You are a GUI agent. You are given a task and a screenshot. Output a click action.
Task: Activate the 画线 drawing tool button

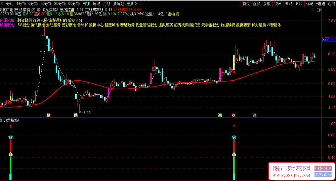[288, 4]
